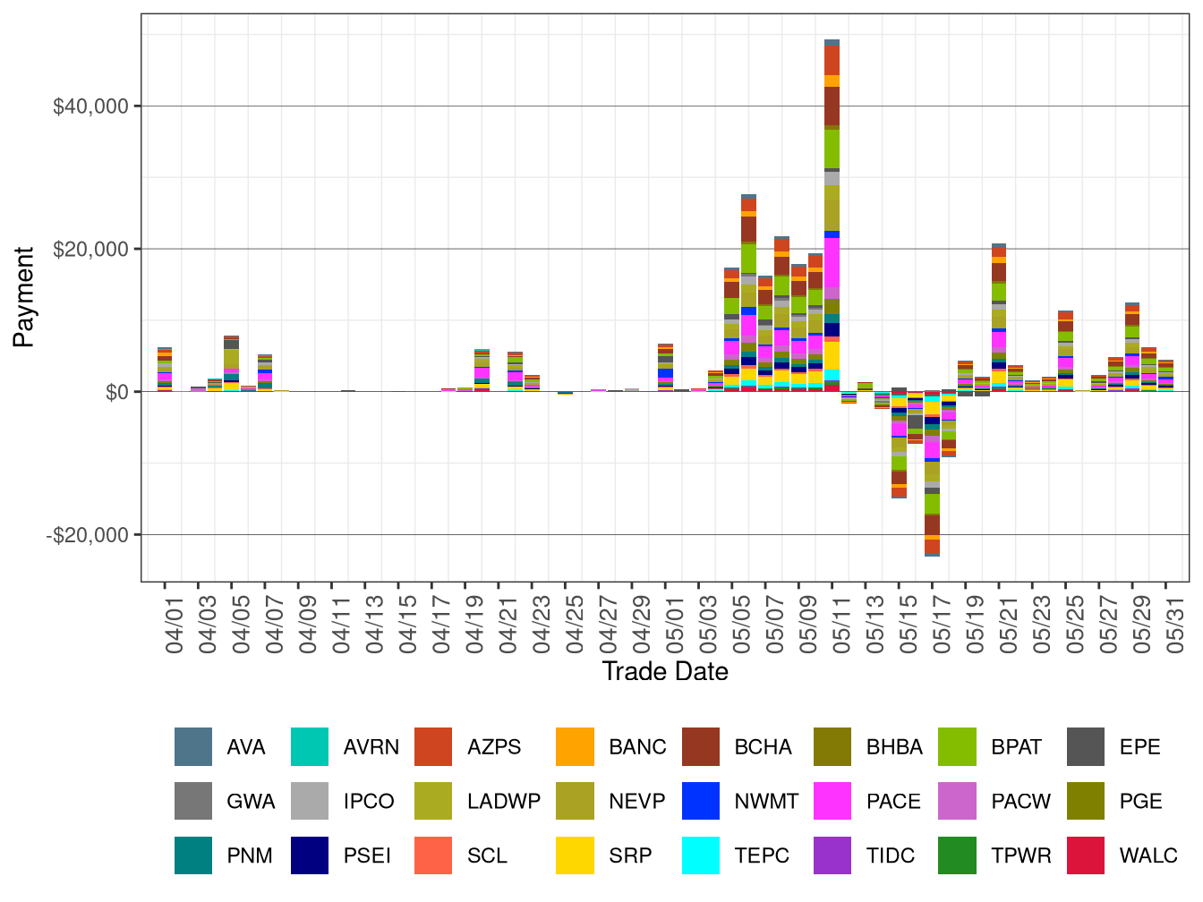Click the Trade Date x-axis title
This screenshot has width=1203, height=902.
pos(665,671)
